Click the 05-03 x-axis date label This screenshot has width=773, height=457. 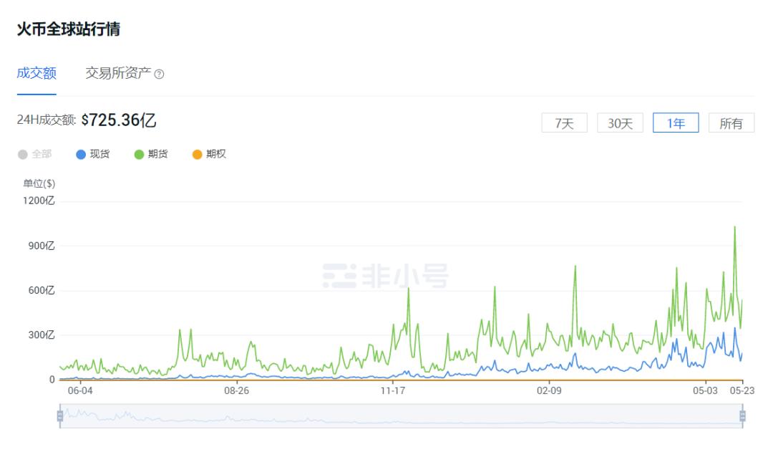(706, 390)
